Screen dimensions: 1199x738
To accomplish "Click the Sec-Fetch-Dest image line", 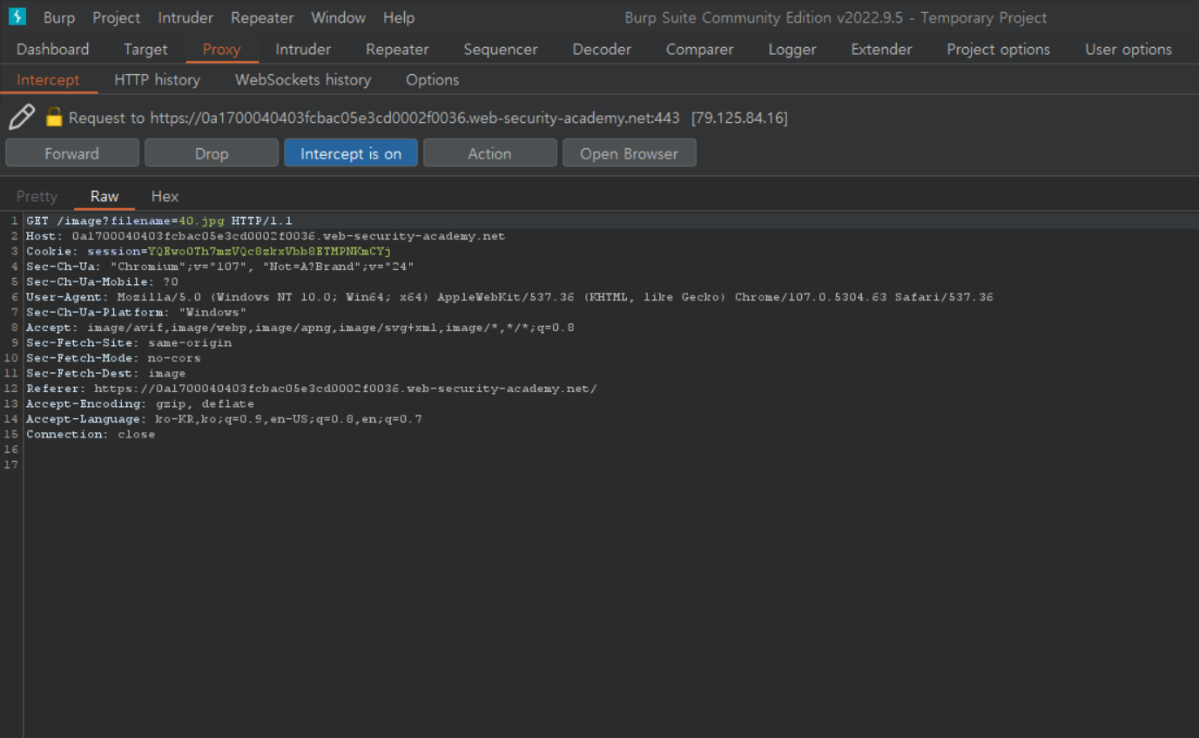I will [x=106, y=374].
